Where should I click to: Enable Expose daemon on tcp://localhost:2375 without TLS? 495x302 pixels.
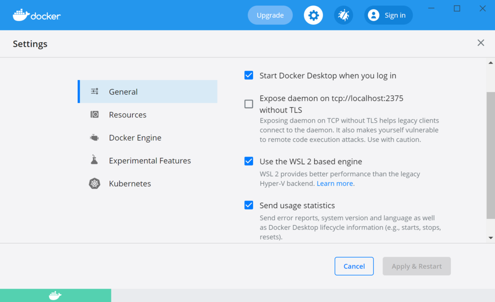[x=248, y=104]
